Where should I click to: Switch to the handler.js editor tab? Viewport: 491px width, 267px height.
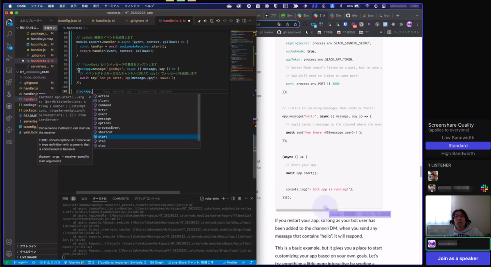[103, 21]
